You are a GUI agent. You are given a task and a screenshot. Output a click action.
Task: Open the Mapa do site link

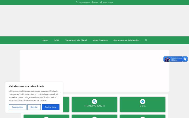[108, 2]
